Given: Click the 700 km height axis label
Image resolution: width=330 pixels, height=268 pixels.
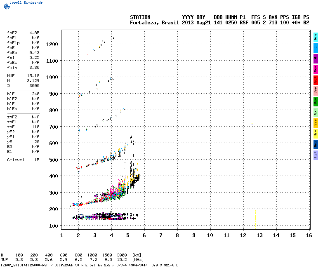Looking at the screenshot, I should pos(54,127).
